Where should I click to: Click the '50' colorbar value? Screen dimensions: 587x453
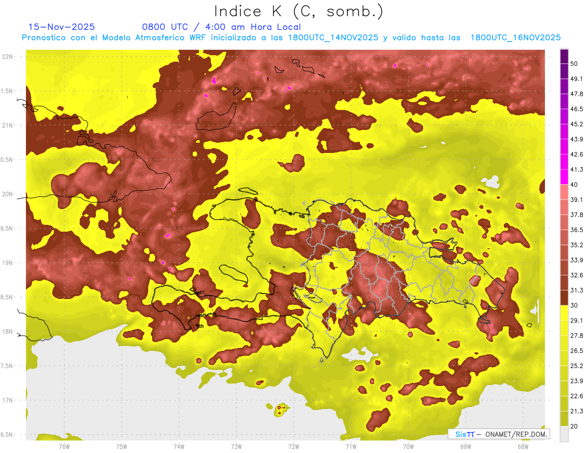click(575, 64)
